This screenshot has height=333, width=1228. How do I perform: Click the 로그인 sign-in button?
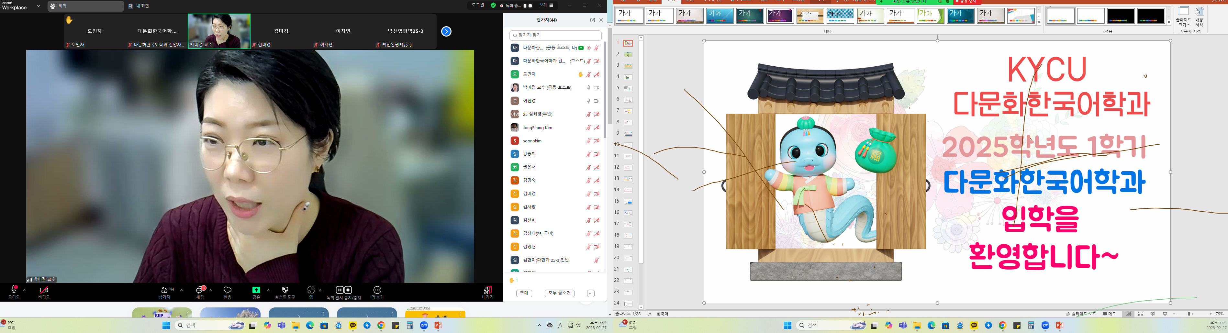(x=478, y=5)
